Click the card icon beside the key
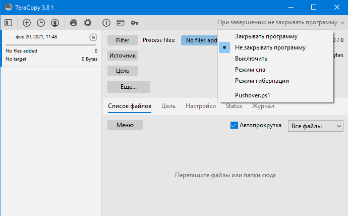The image size is (348, 216). point(121,23)
